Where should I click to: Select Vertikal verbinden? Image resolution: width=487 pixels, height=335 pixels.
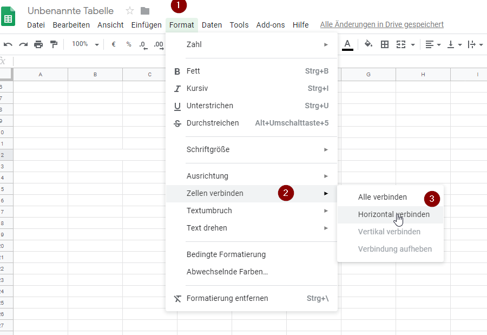390,232
